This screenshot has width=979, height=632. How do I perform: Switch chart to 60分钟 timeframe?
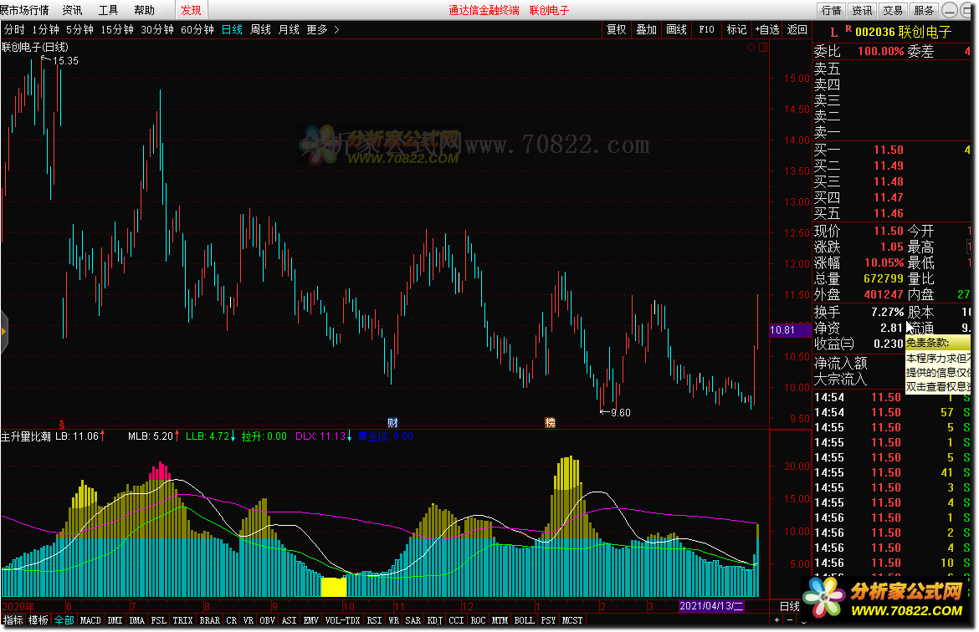click(197, 29)
